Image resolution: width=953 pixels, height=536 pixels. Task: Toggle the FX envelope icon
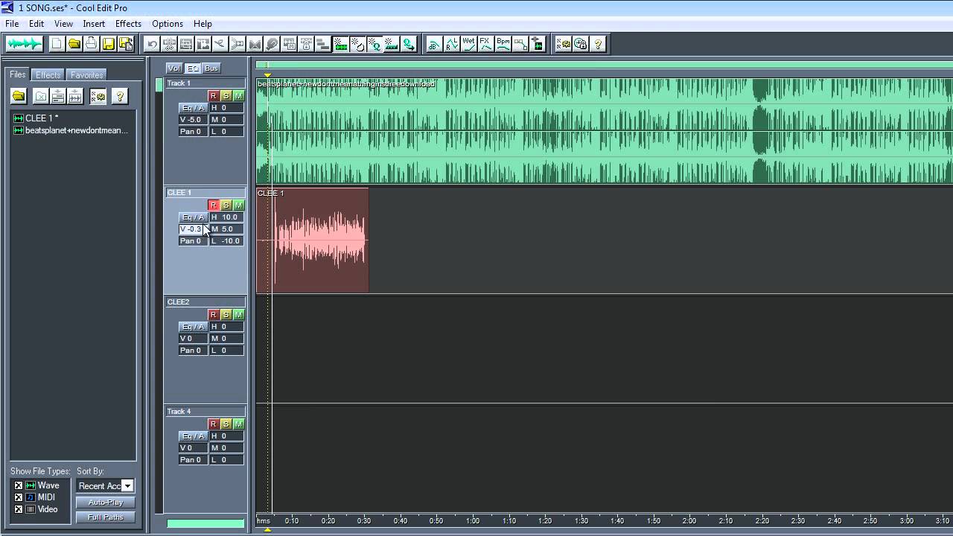click(485, 44)
